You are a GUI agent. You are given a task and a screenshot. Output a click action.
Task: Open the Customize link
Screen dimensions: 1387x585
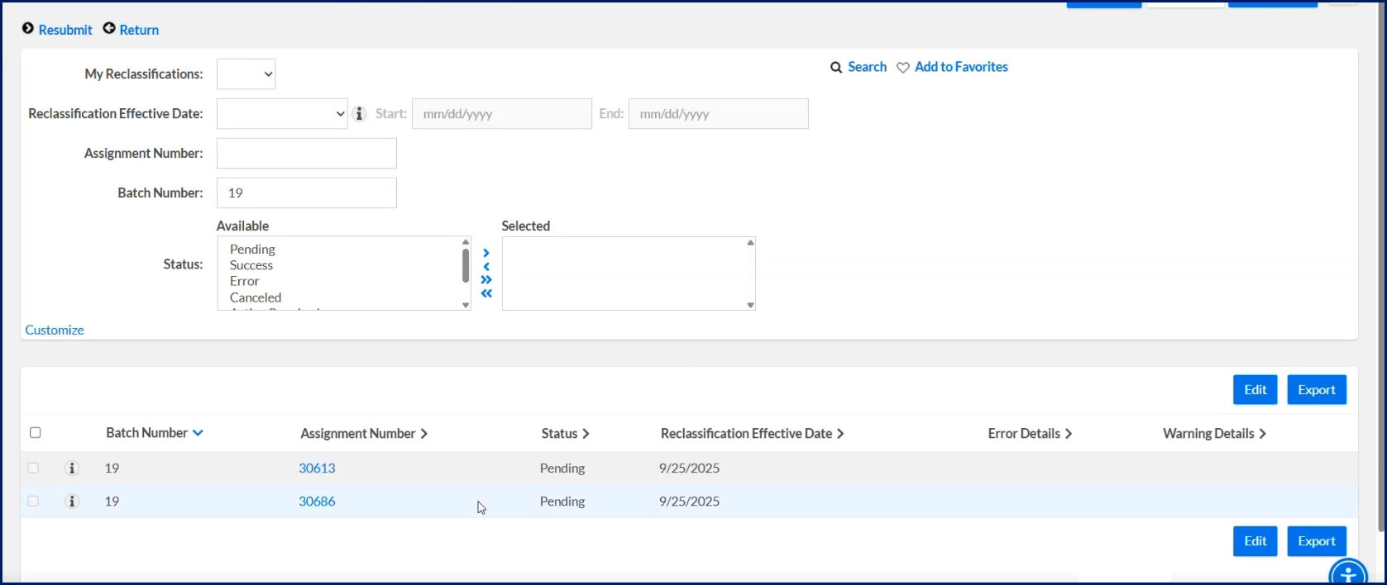click(55, 330)
